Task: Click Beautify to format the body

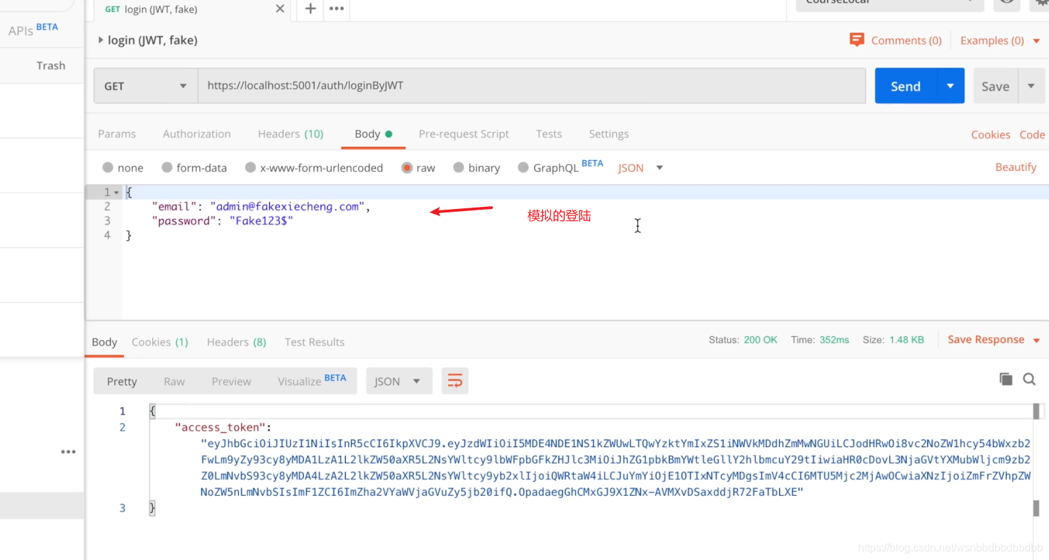Action: [1016, 167]
